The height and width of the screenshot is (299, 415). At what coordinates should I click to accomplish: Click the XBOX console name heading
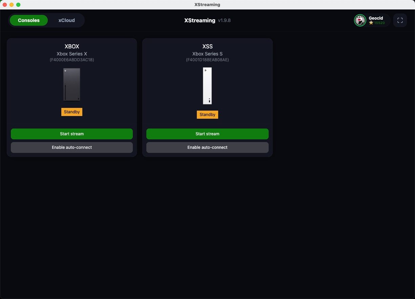coord(72,47)
